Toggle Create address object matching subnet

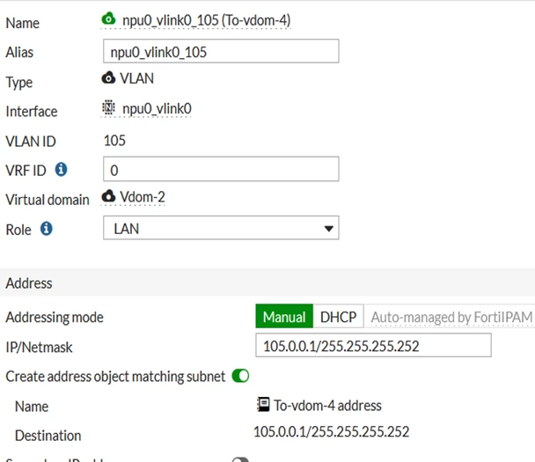click(x=240, y=376)
